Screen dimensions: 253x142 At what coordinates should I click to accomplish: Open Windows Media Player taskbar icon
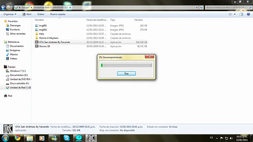coord(42,138)
